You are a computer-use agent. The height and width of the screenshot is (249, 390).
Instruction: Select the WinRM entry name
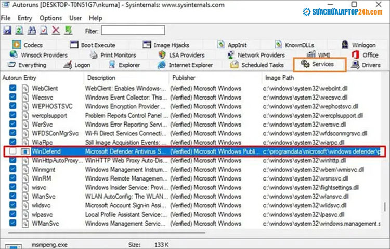pos(42,178)
